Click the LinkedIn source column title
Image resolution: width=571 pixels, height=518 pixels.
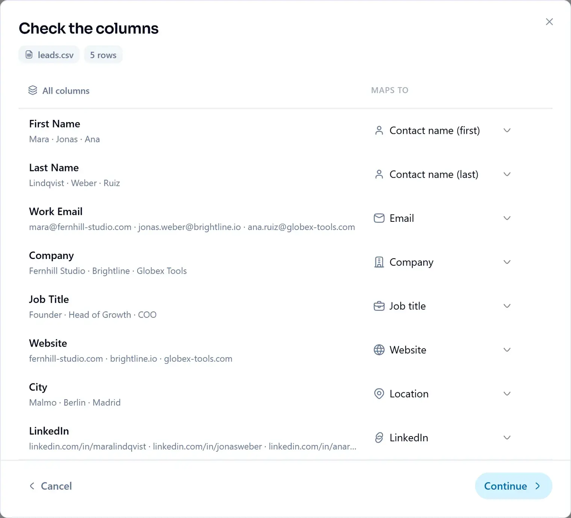point(49,431)
